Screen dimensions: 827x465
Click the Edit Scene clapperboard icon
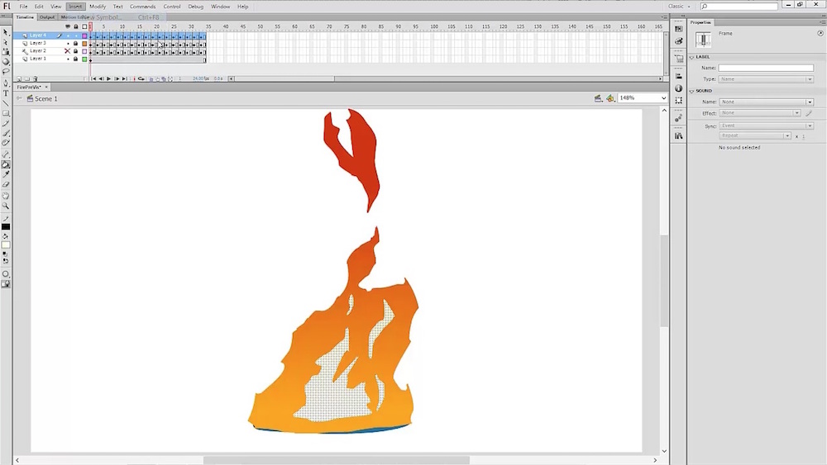(598, 98)
